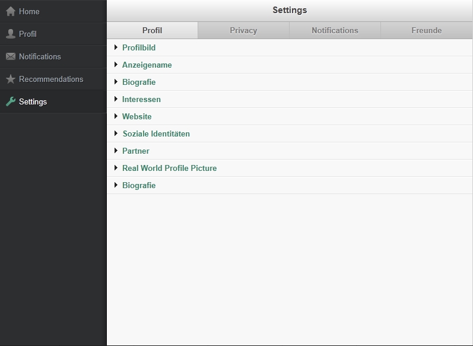Click the Profil person silhouette icon

coord(11,34)
